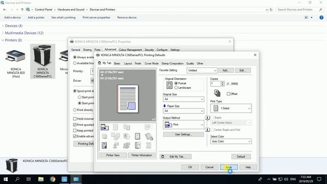Open the Favorite Setting dropdown
Image resolution: width=327 pixels, height=184 pixels.
point(202,71)
